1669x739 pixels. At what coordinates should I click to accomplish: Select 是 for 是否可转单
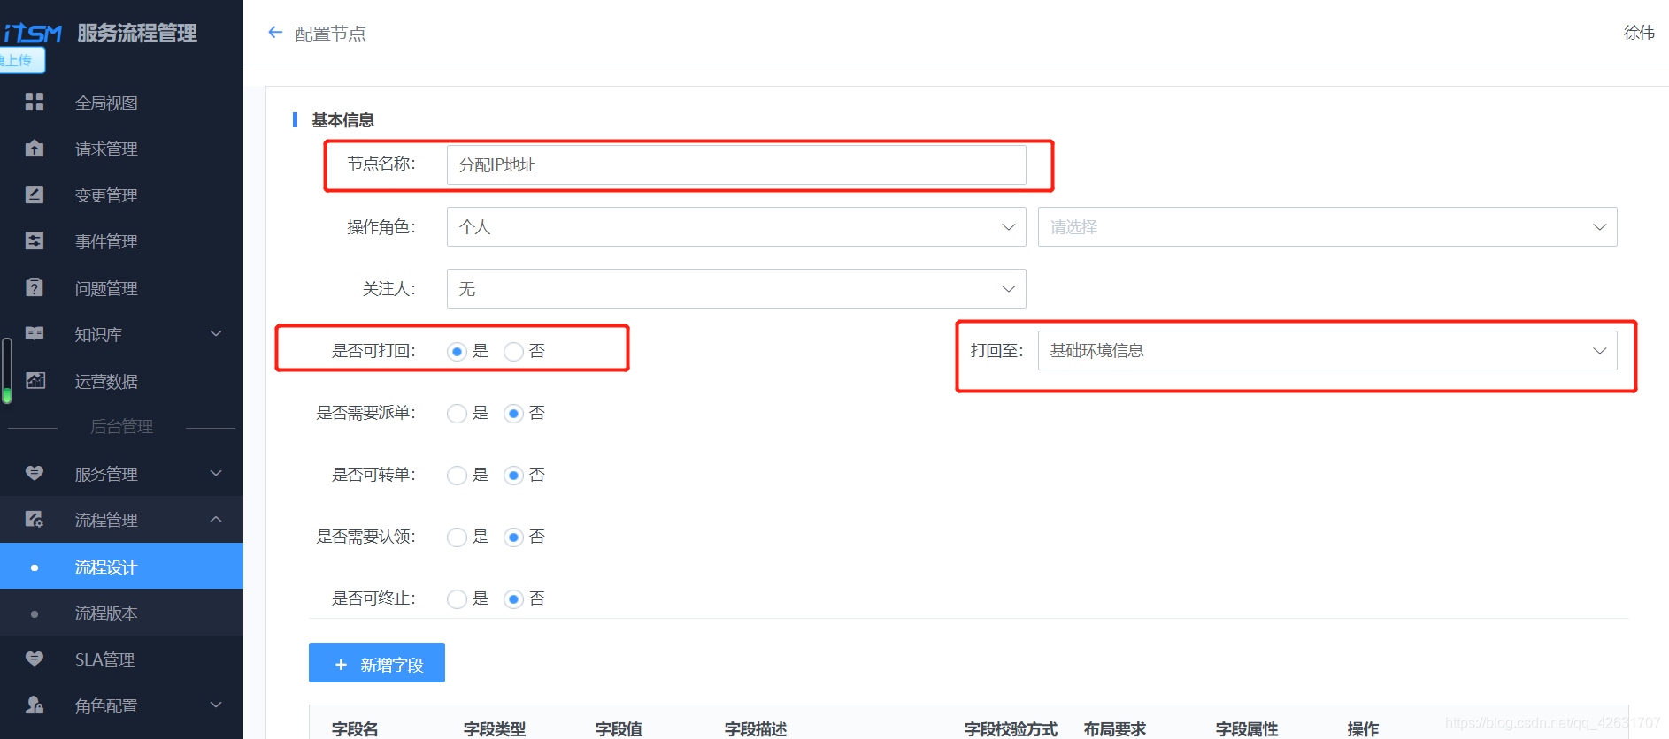click(x=457, y=476)
